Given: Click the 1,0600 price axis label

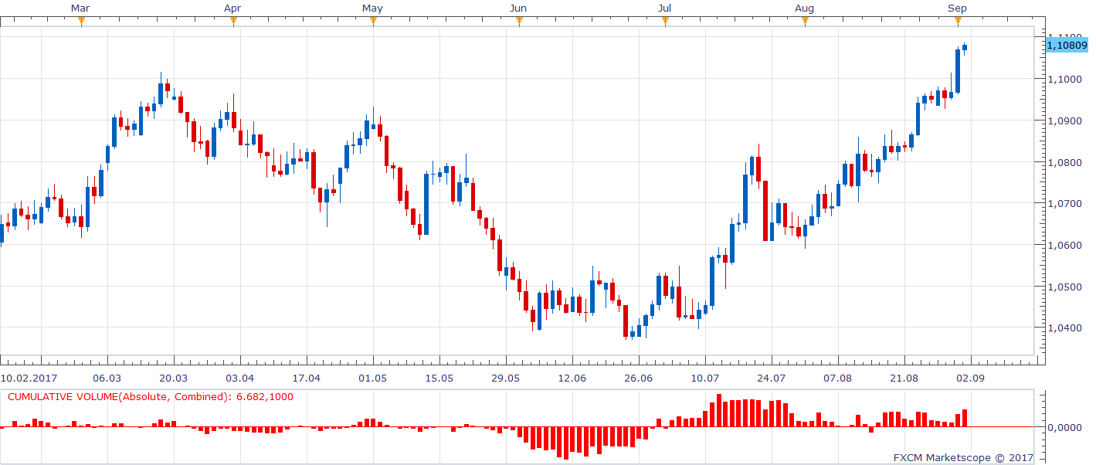Looking at the screenshot, I should (1066, 246).
